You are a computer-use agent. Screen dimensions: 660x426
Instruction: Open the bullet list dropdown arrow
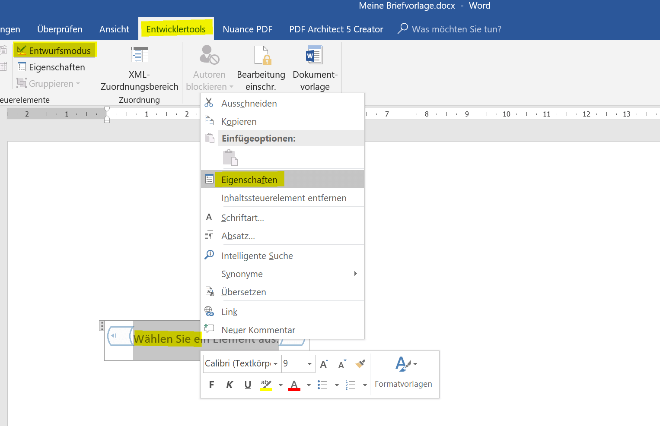tap(337, 385)
